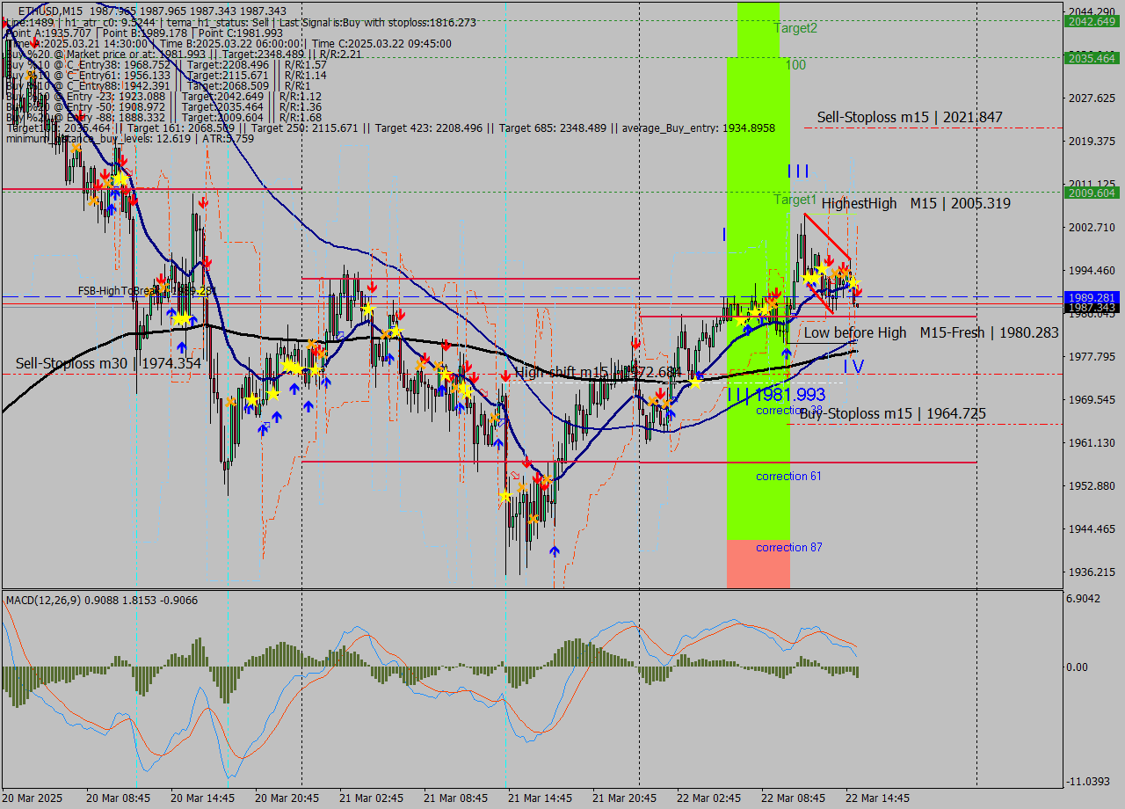Click the yellow star at the 21 Mar 14:45 swing low
Image resolution: width=1125 pixels, height=809 pixels.
505,496
